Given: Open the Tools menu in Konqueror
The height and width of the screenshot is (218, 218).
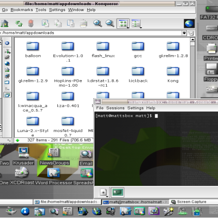Looking at the screenshot, I should pos(41,10).
